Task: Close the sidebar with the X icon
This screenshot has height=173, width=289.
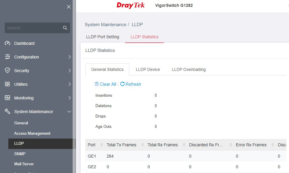Action: coord(69,7)
